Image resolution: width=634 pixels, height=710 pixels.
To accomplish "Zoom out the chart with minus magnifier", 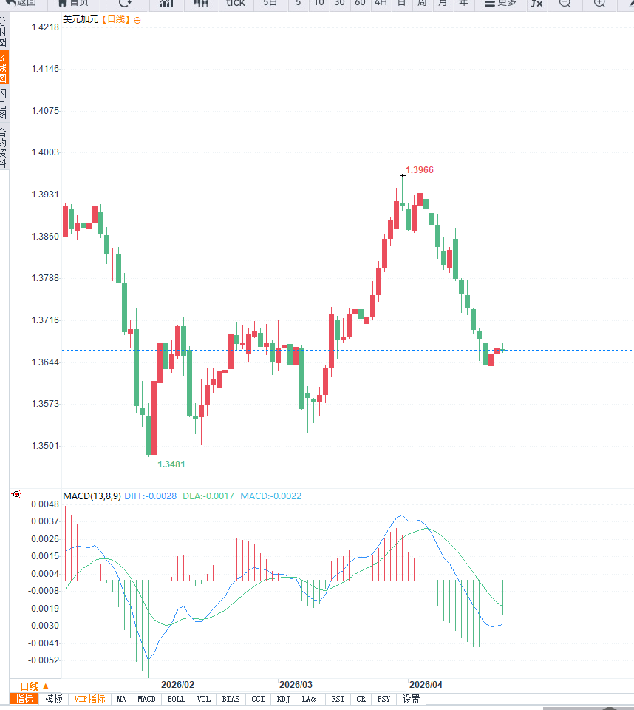I will [565, 3].
